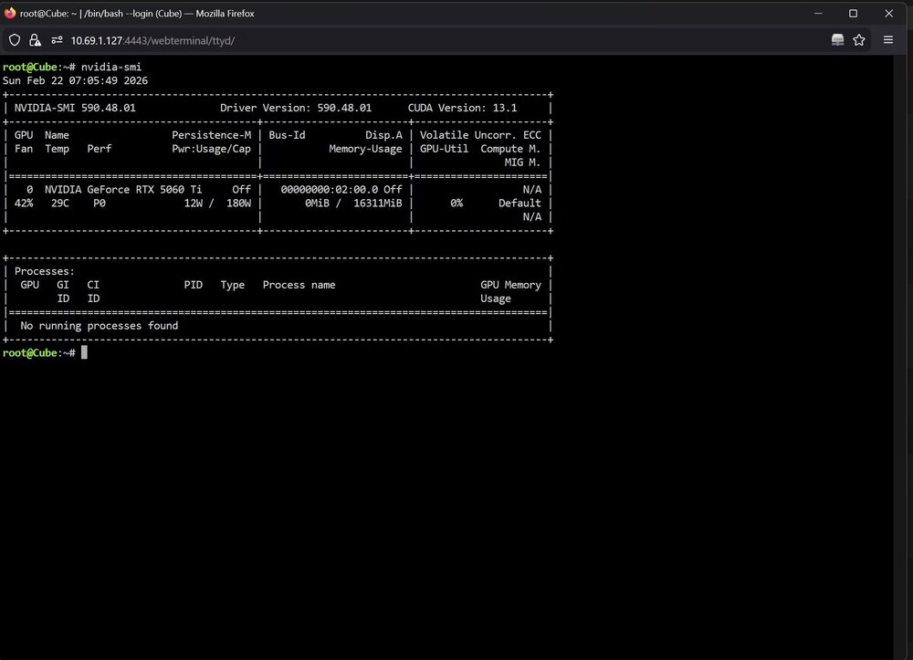Click the 'CUDA Version: 13.1' text
This screenshot has height=660, width=913.
point(462,108)
